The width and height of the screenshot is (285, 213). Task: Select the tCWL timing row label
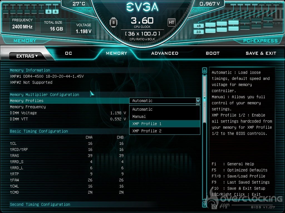pos(14,186)
